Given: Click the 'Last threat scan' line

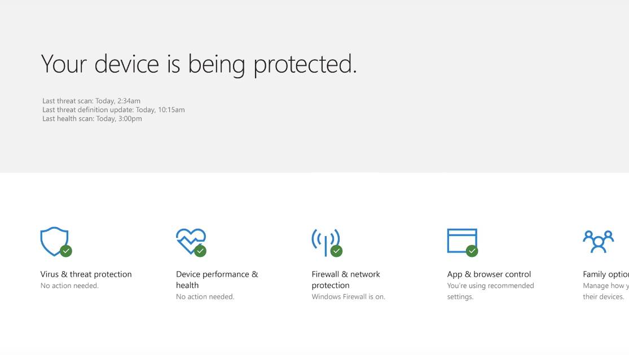Looking at the screenshot, I should (x=91, y=101).
